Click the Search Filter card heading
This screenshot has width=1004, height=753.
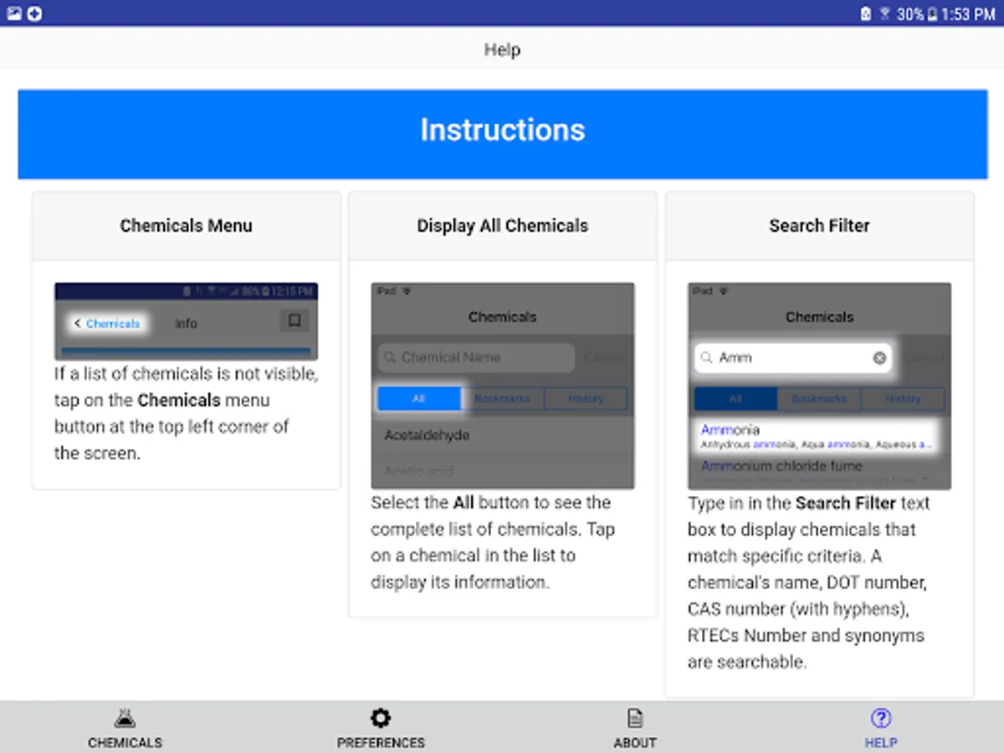819,225
